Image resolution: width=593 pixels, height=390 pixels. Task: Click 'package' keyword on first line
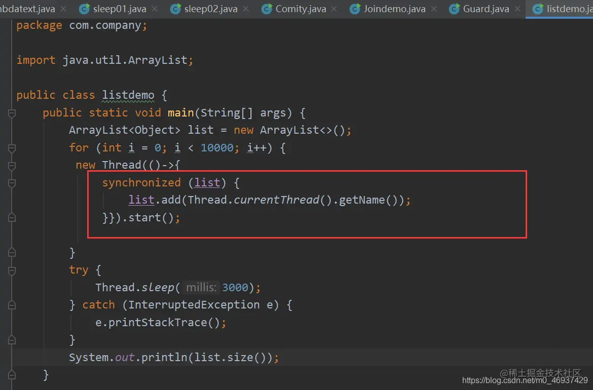point(40,25)
